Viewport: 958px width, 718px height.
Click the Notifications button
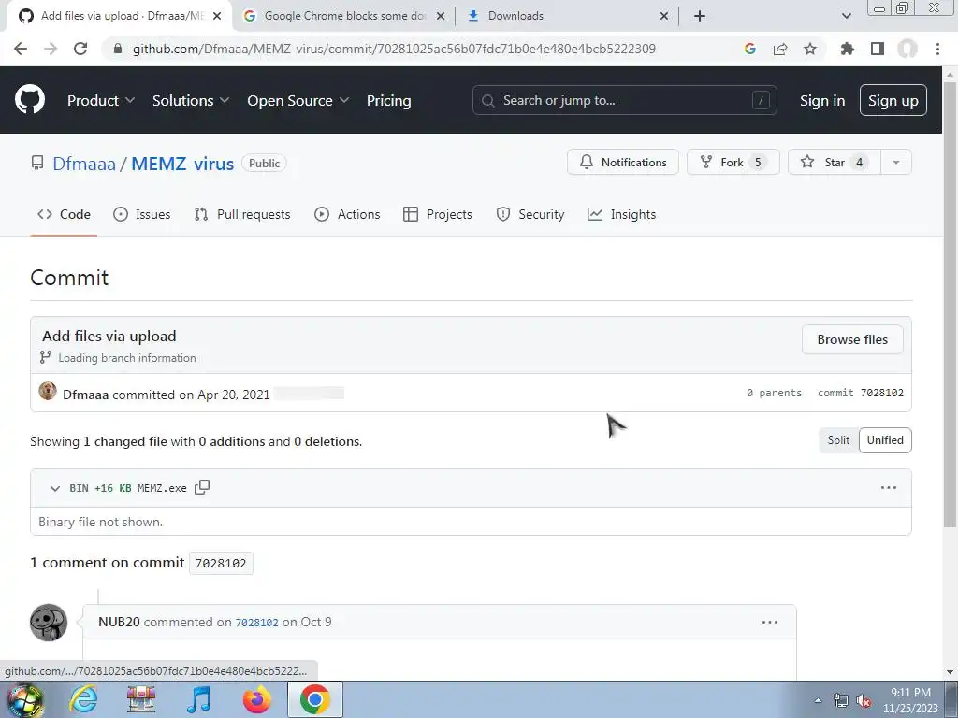622,163
